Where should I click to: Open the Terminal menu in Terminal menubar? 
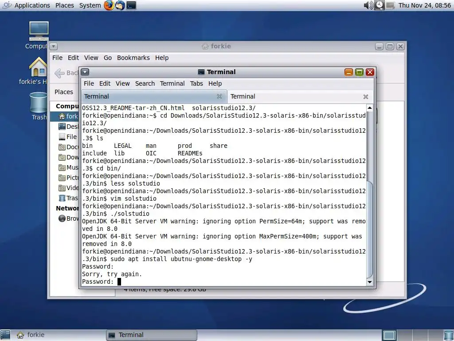point(172,83)
